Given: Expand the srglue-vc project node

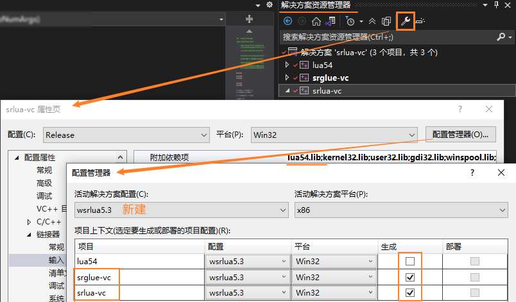Looking at the screenshot, I should tap(287, 78).
